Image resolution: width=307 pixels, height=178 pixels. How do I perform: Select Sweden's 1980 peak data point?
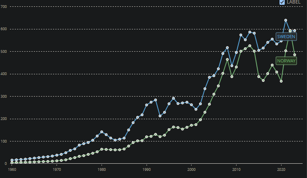[102, 132]
